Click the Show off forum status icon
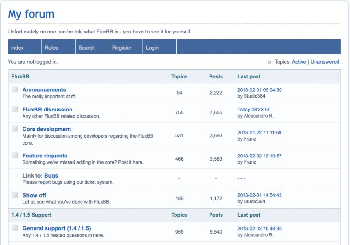Image resolution: width=350 pixels, height=245 pixels. pyautogui.click(x=15, y=195)
